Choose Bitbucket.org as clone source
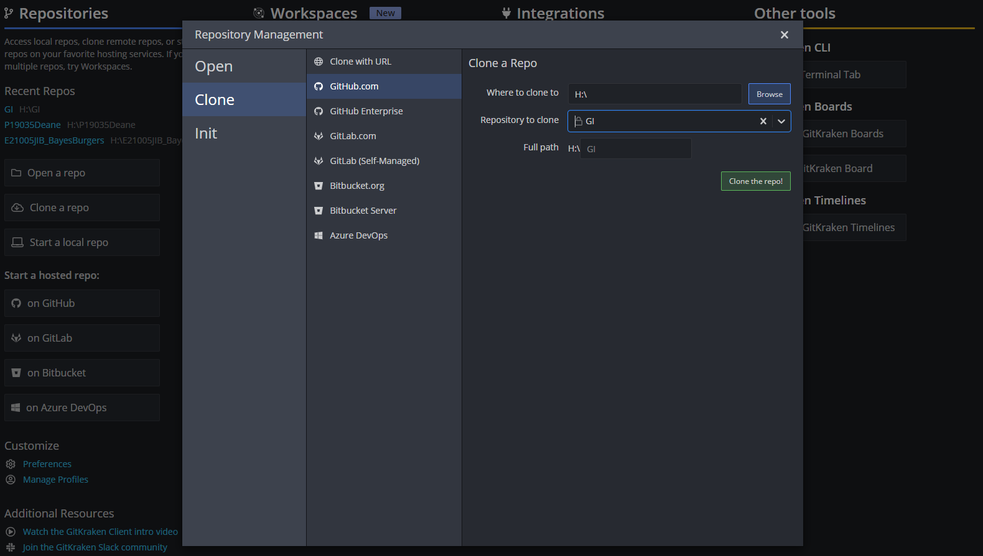 point(384,186)
